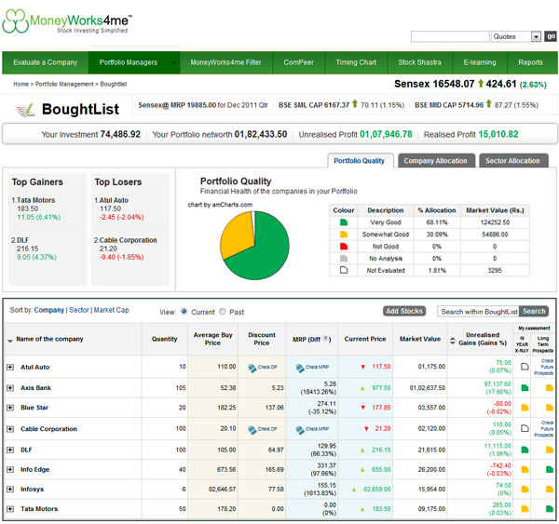Click the 10 Year X-Ray icon for Atul Auto
Viewport: 559px width, 524px height.
[525, 367]
